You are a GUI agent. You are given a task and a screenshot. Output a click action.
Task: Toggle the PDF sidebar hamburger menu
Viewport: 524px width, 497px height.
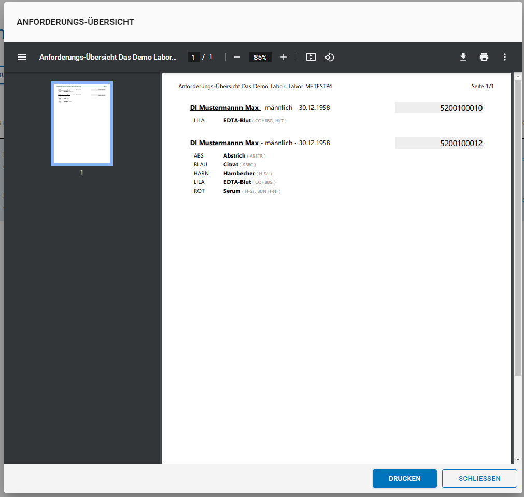click(22, 57)
